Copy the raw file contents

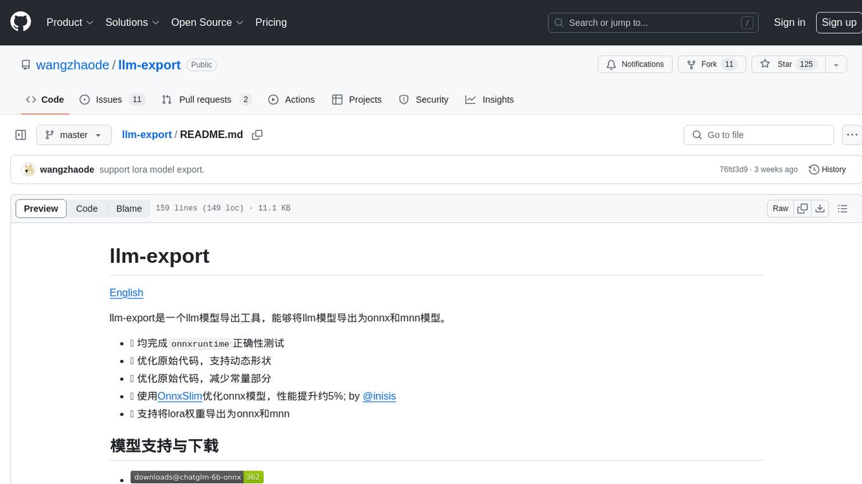coord(802,208)
